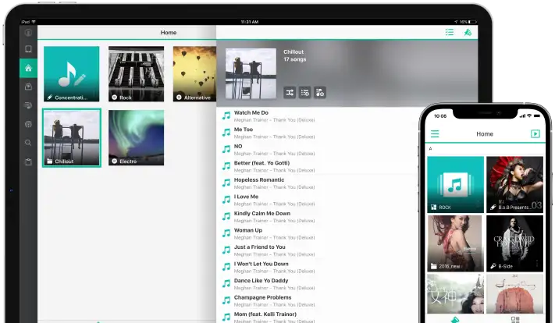Viewport: 555px width, 323px height.
Task: Click the music note icon beside Woman Up
Action: [x=226, y=233]
